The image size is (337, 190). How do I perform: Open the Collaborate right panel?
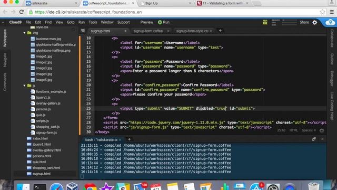[x=332, y=39]
